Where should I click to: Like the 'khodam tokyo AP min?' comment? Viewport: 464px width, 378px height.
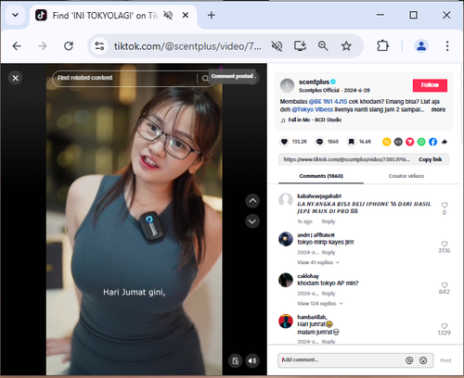[445, 284]
